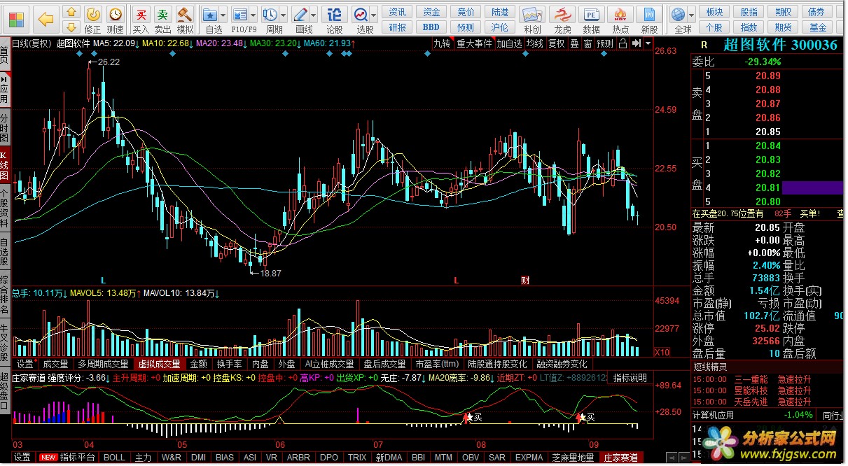Click the 设置 button in volume panel
Viewport: 848px width, 466px height.
pos(25,364)
